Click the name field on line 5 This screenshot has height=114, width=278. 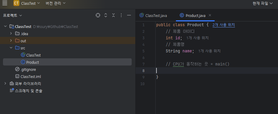[187, 51]
